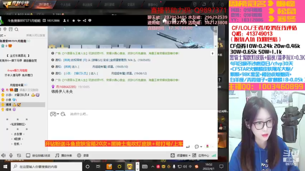
Task: Click the member count icon showing 6
Action: coord(66,21)
